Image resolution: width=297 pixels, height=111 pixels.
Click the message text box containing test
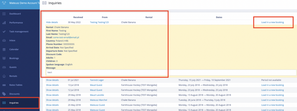tap(171, 72)
